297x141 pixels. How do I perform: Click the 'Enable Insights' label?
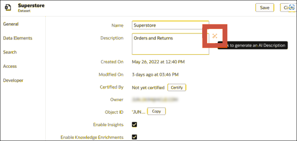(108, 125)
